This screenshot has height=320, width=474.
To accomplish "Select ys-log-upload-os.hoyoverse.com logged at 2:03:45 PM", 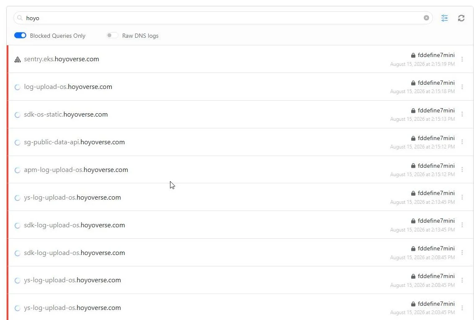I will 72,307.
